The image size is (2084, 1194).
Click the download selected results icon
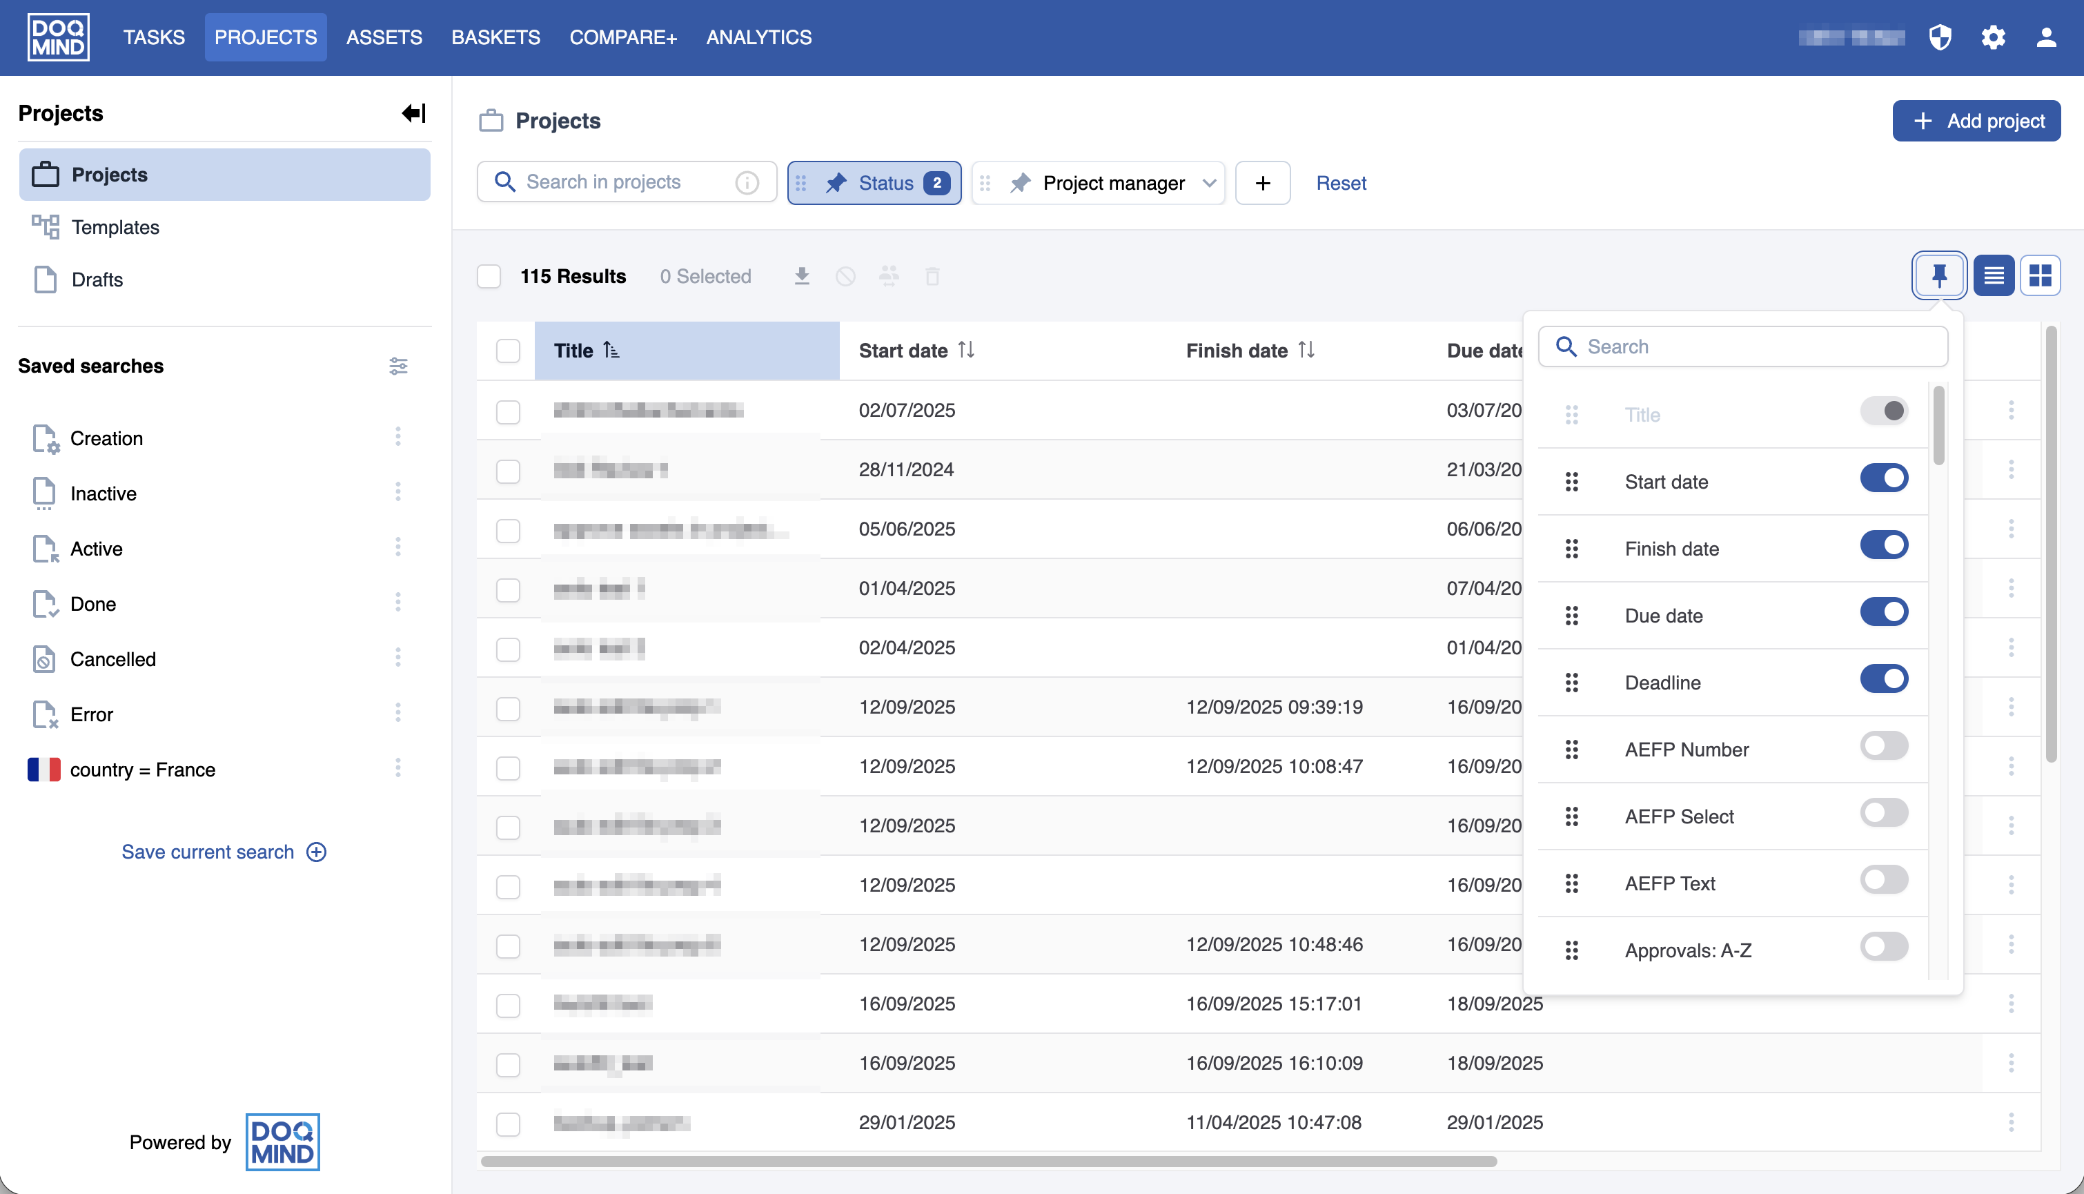[802, 276]
